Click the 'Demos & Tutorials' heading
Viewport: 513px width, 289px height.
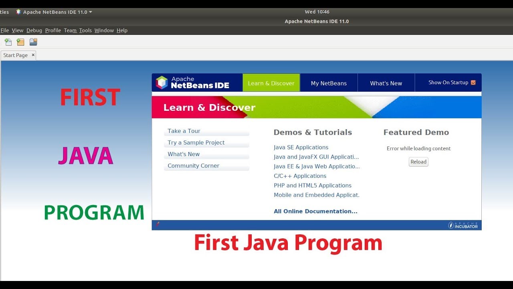[313, 132]
